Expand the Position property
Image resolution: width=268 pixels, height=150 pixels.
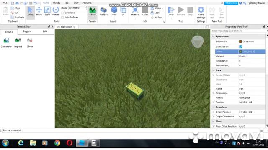tap(213, 102)
